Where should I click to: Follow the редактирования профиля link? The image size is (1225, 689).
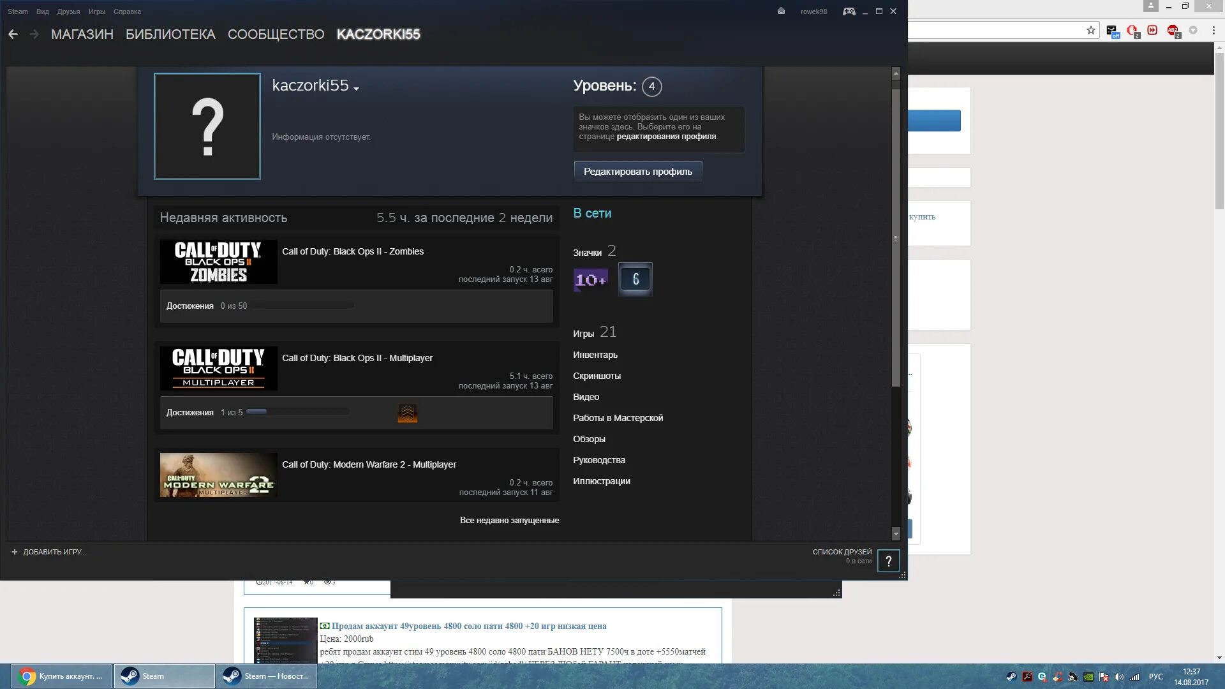click(x=666, y=137)
